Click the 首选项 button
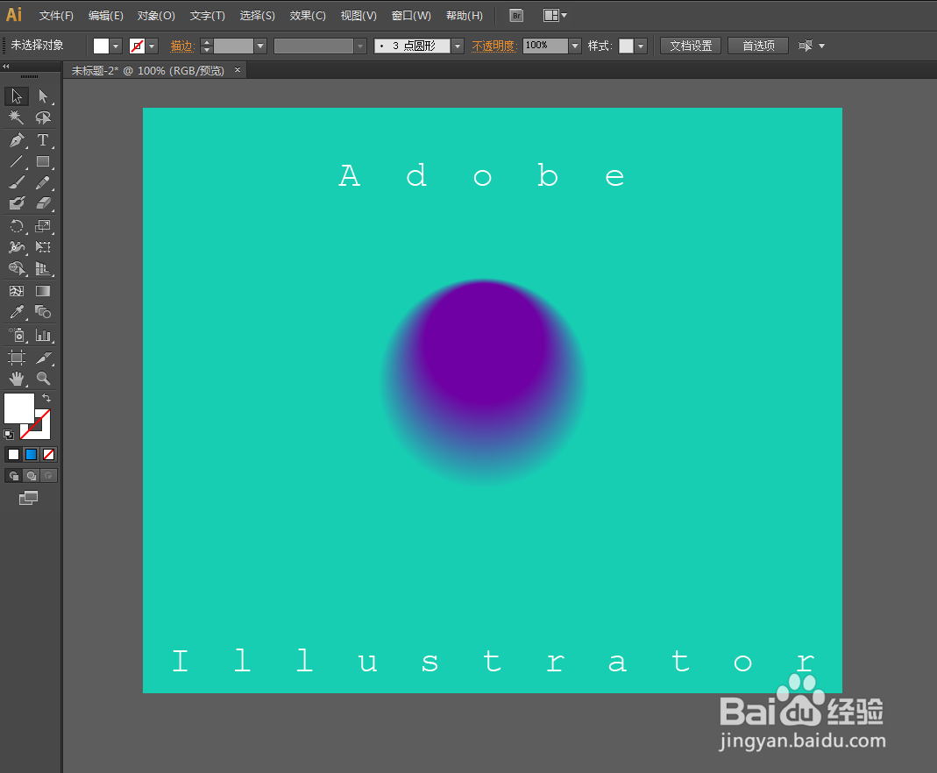The image size is (937, 773). pos(758,46)
